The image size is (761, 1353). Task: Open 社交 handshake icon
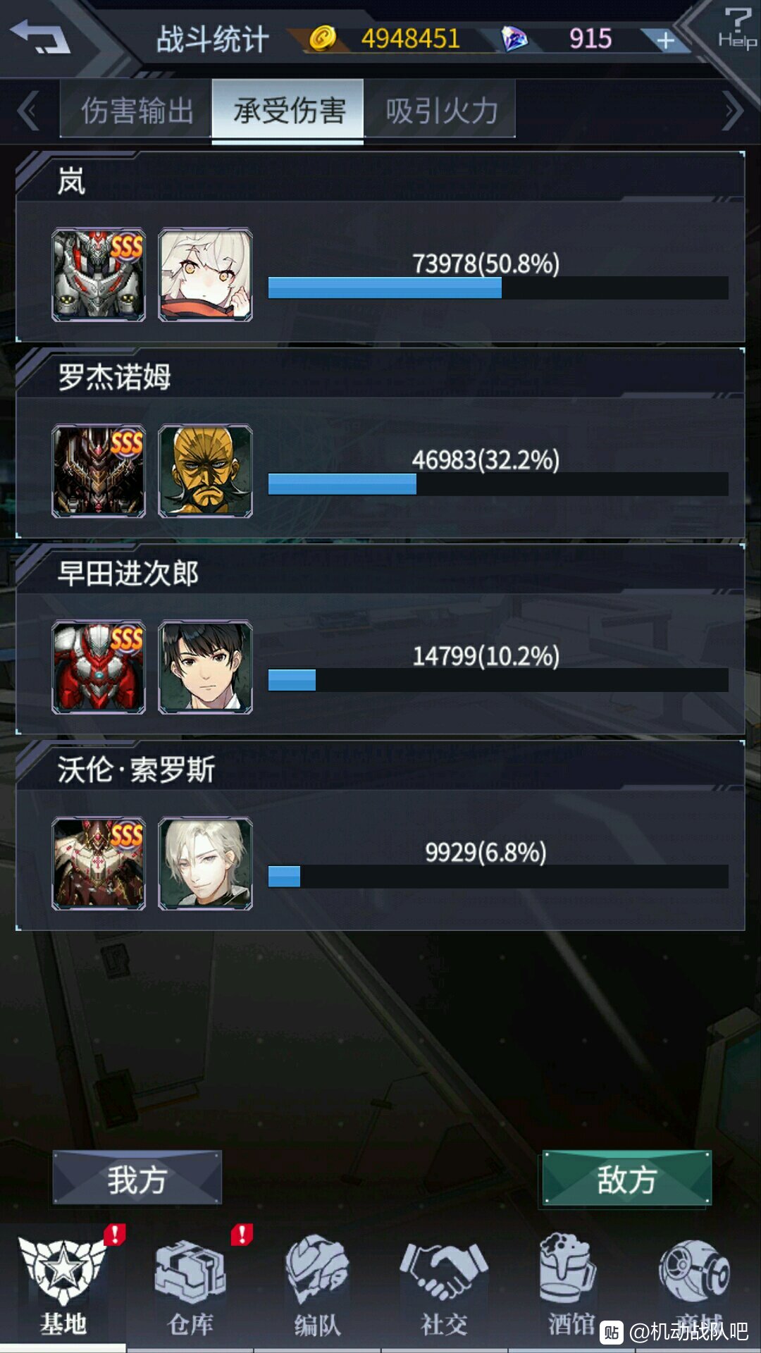coord(444,1286)
